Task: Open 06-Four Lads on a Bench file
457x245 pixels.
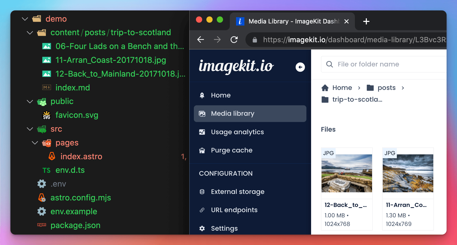Action: coord(120,46)
